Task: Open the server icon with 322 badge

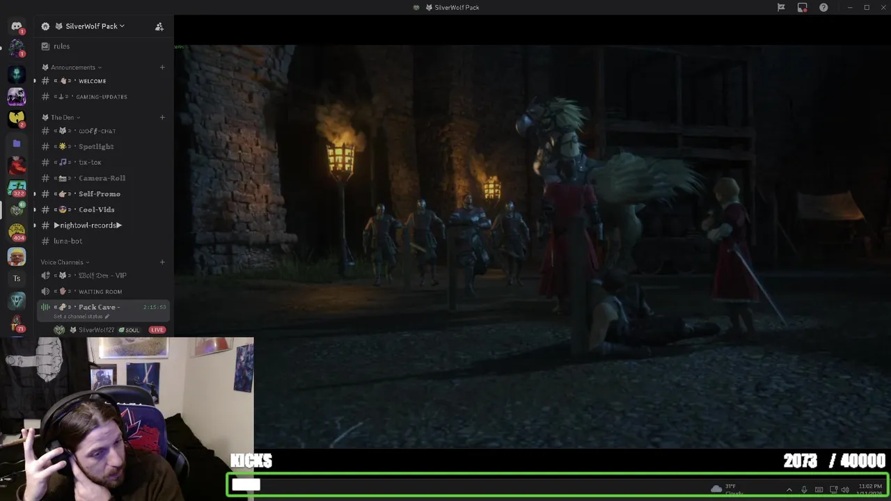Action: [x=17, y=188]
